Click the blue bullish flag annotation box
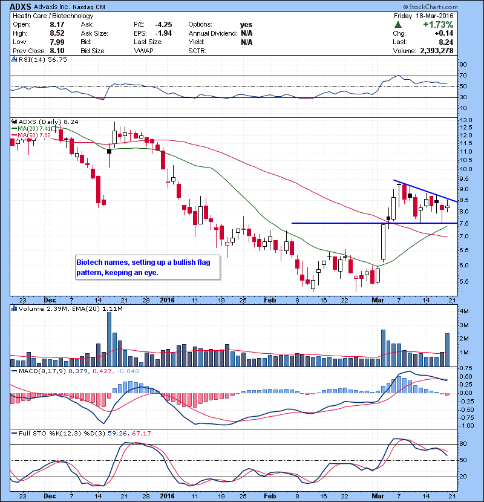The width and height of the screenshot is (484, 502). pyautogui.click(x=148, y=267)
